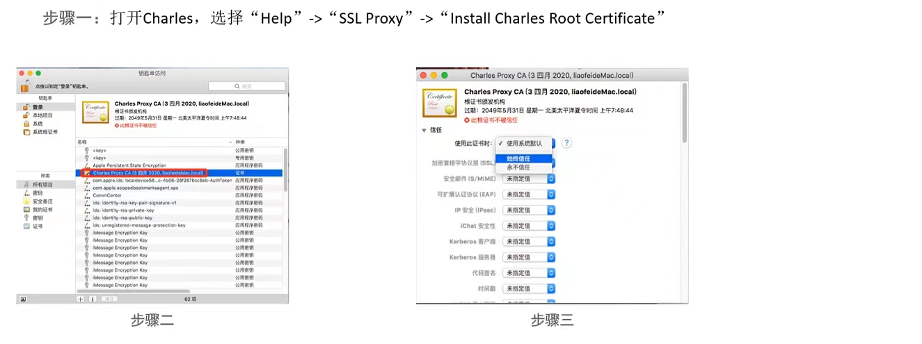This screenshot has height=344, width=922.
Task: Click the info button at bottom of Keychain
Action: coord(93,299)
